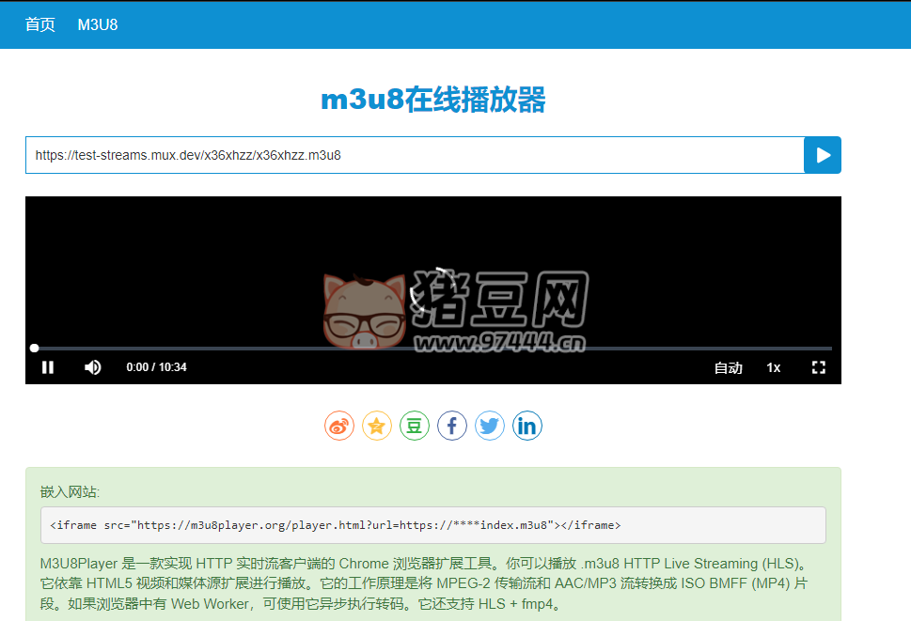Click the 0:00 / 10:34 time display
This screenshot has height=621, width=911.
pos(155,367)
